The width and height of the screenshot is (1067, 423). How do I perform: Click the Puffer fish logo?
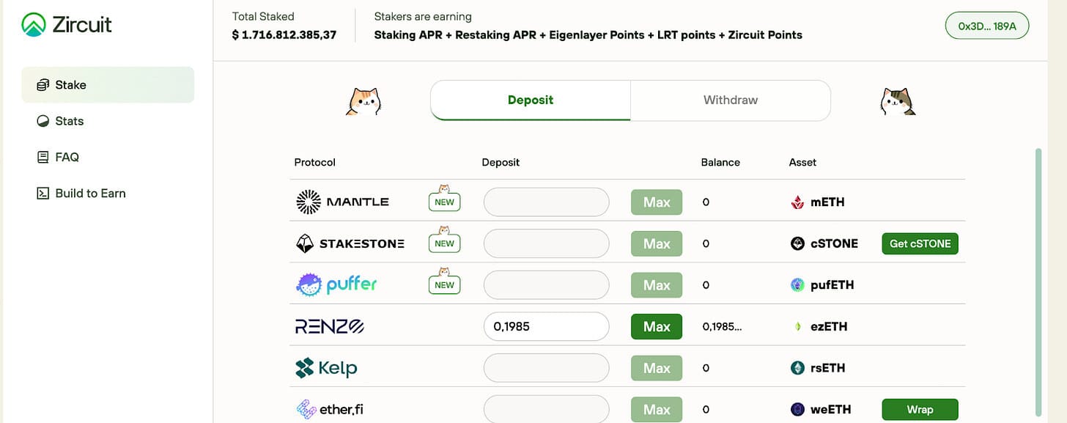click(309, 284)
